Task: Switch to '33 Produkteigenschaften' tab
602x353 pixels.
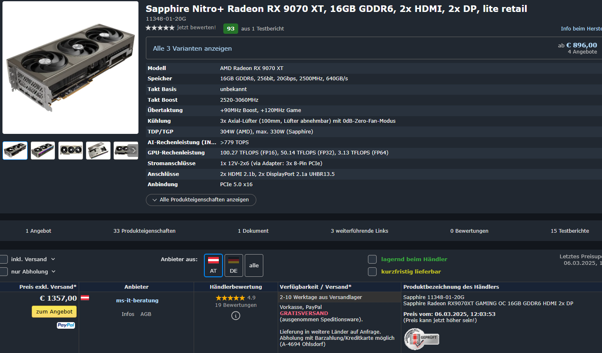Action: pyautogui.click(x=145, y=231)
